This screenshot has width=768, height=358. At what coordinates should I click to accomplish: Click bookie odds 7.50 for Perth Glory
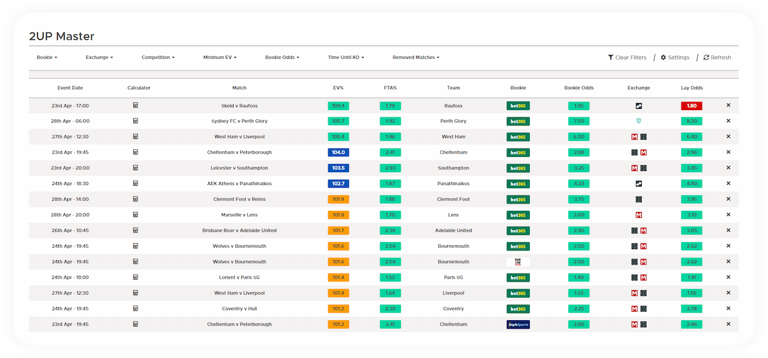point(579,121)
